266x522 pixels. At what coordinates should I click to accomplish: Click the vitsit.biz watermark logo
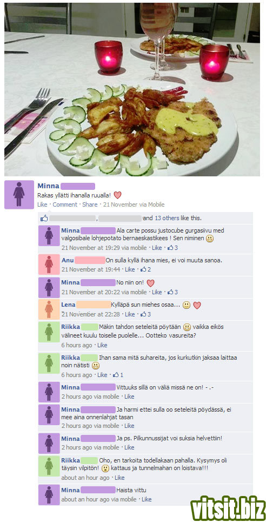coord(228,507)
